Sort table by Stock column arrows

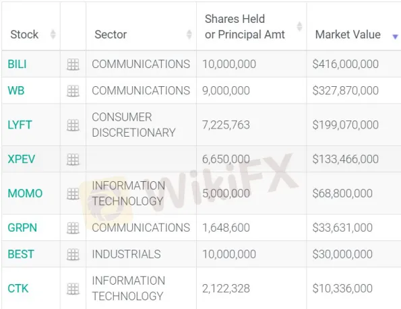[53, 34]
